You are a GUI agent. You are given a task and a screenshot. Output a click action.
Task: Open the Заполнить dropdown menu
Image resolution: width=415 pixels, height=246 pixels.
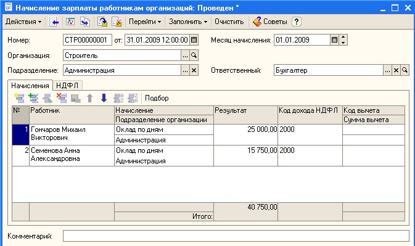point(188,22)
